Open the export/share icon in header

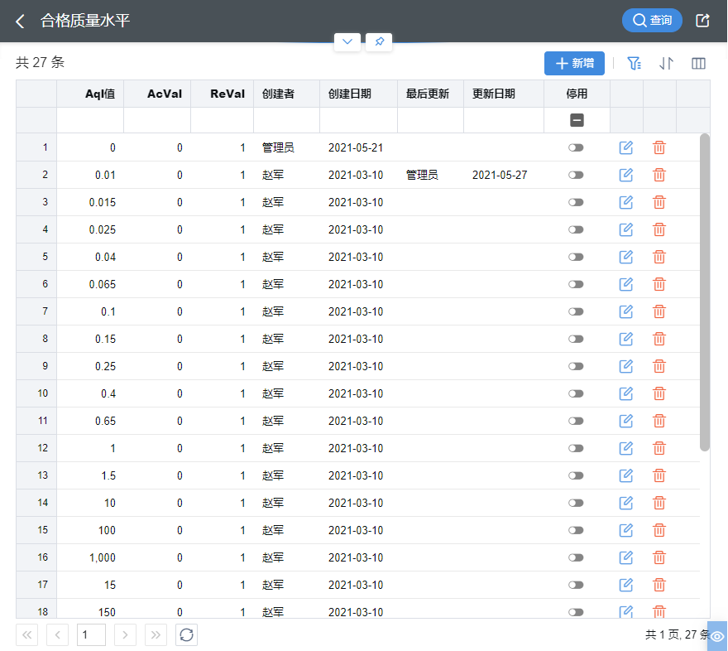(x=702, y=21)
